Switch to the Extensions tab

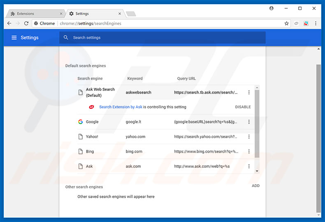(35, 14)
